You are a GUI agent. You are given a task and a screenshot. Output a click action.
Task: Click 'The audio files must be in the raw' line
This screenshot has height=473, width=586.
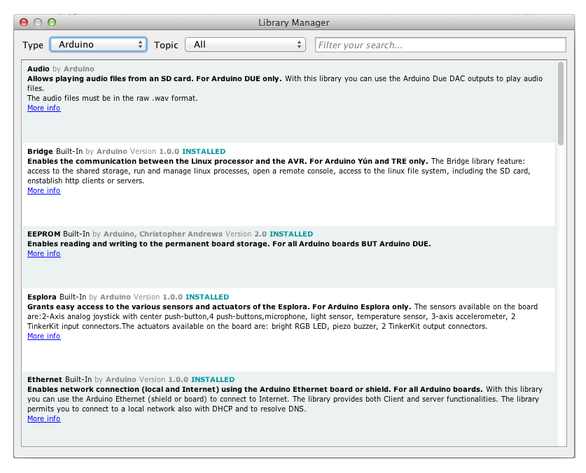tap(112, 98)
